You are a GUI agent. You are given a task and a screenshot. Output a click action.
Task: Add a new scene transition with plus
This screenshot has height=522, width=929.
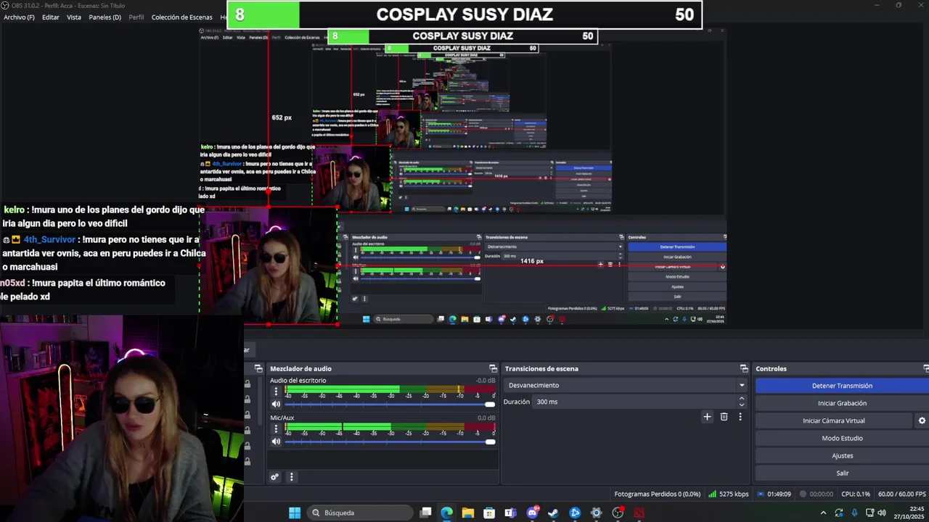click(707, 417)
